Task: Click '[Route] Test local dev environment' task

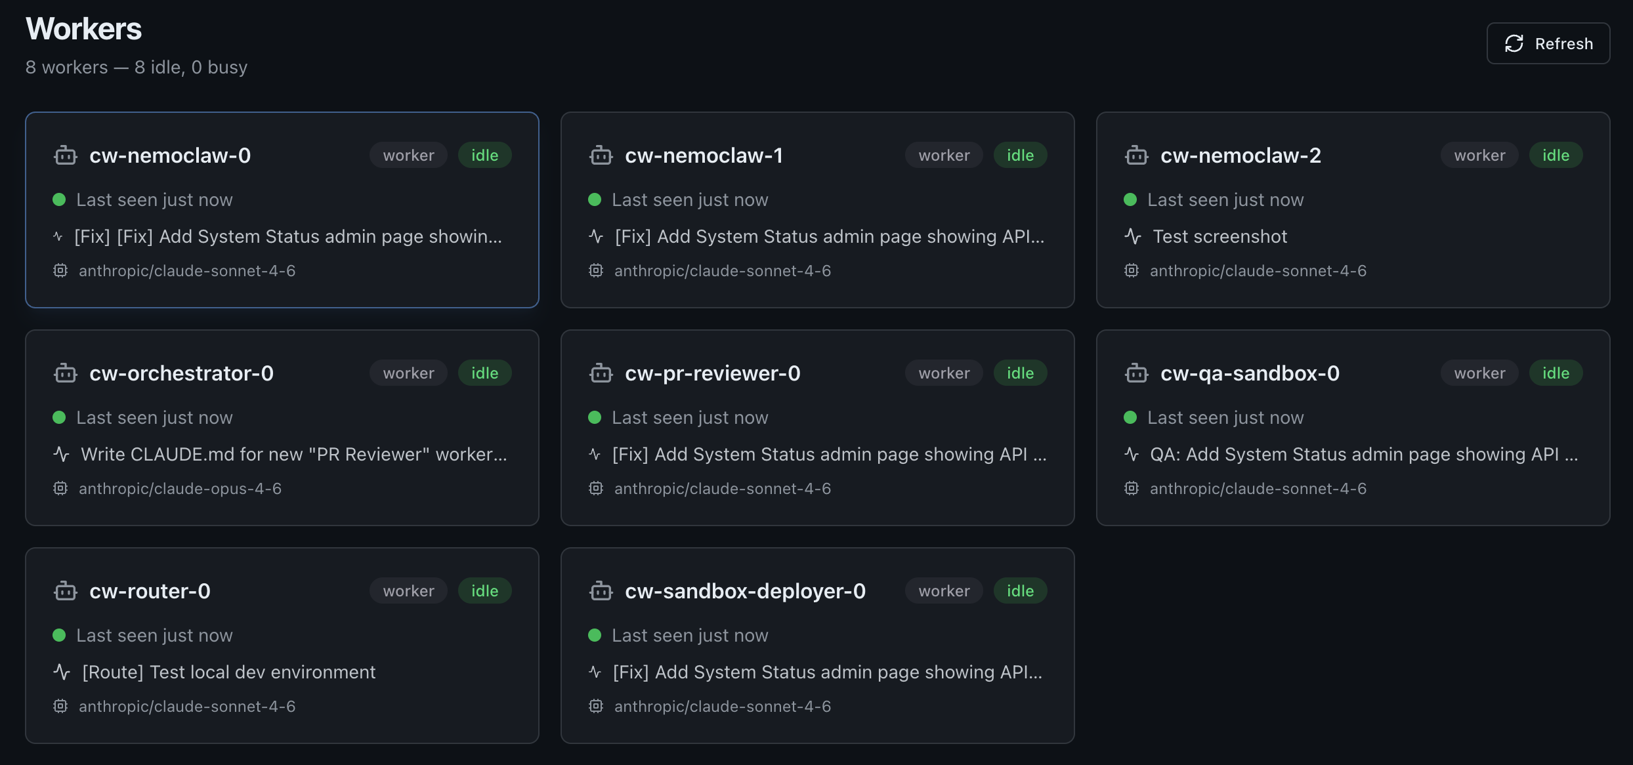Action: pos(228,672)
